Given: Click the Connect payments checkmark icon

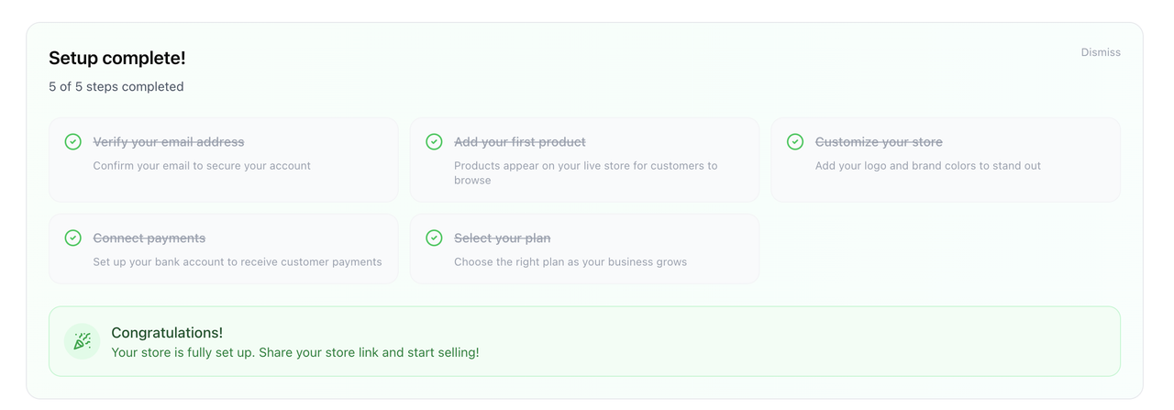Looking at the screenshot, I should [x=73, y=238].
